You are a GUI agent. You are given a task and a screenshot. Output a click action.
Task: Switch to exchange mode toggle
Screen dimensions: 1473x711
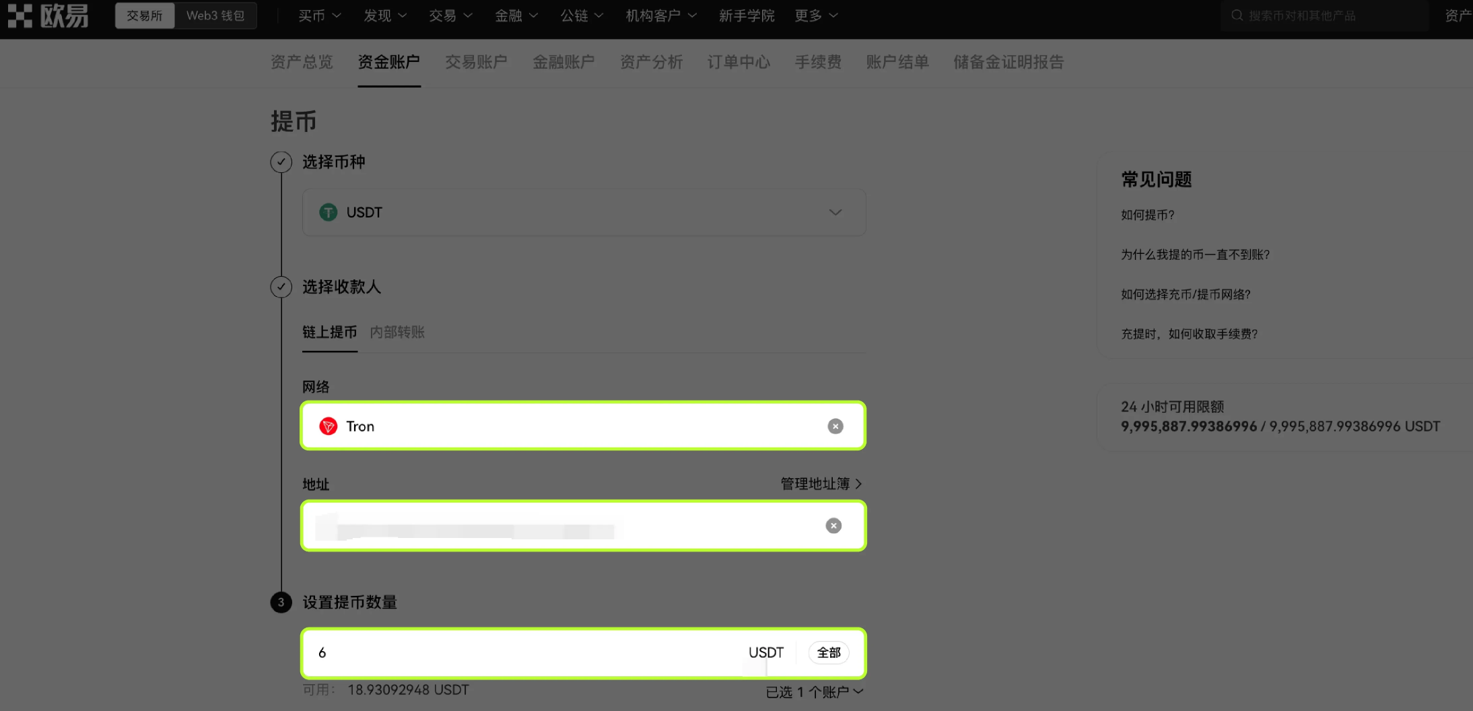click(145, 15)
